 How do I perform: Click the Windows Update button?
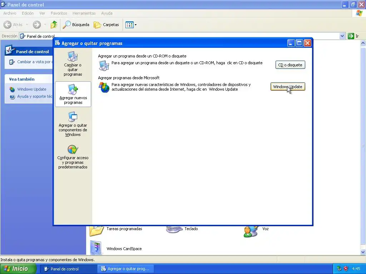click(288, 87)
